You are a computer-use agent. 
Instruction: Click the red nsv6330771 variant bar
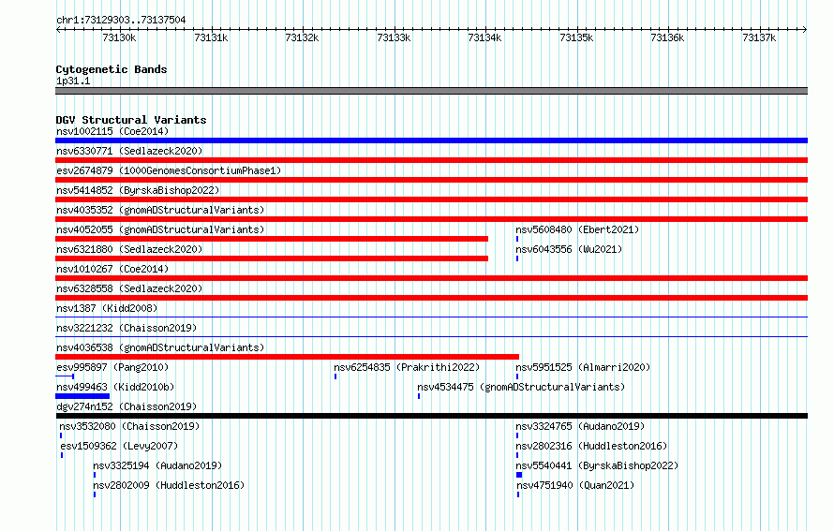click(431, 160)
